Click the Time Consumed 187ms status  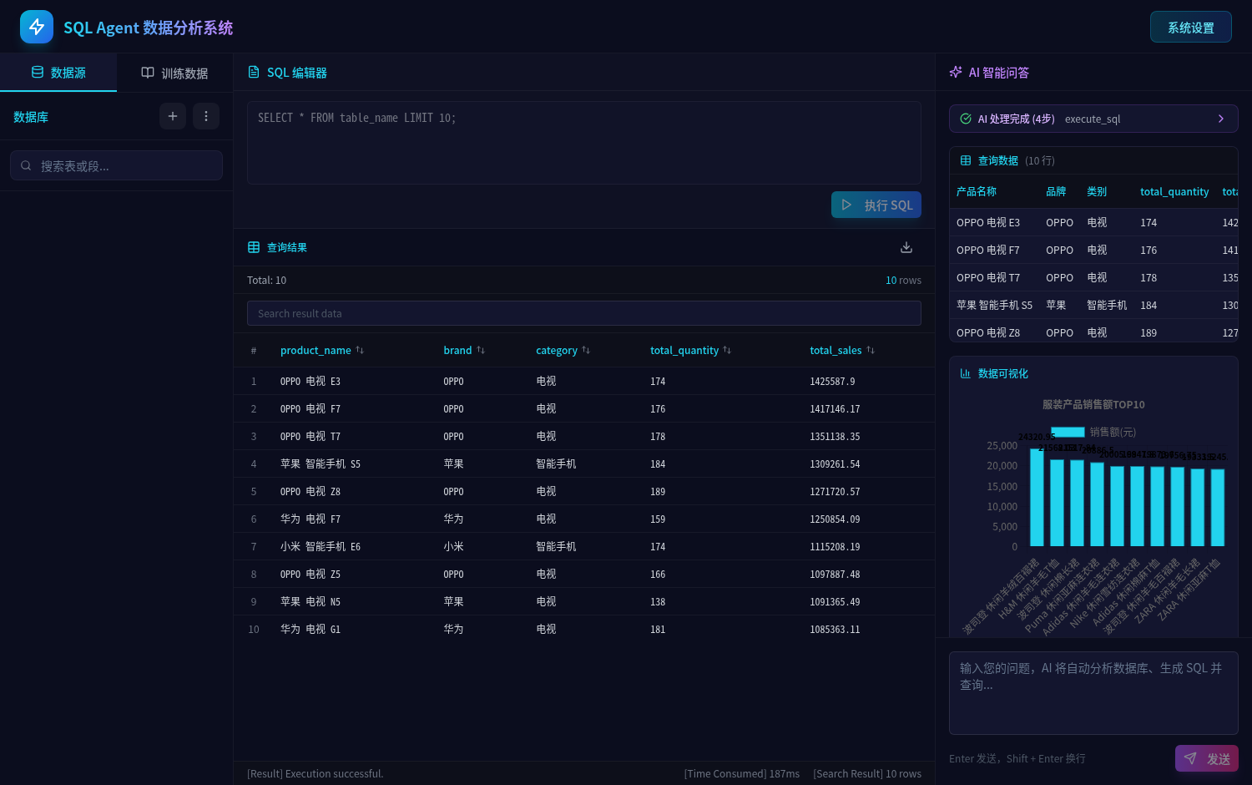[742, 773]
